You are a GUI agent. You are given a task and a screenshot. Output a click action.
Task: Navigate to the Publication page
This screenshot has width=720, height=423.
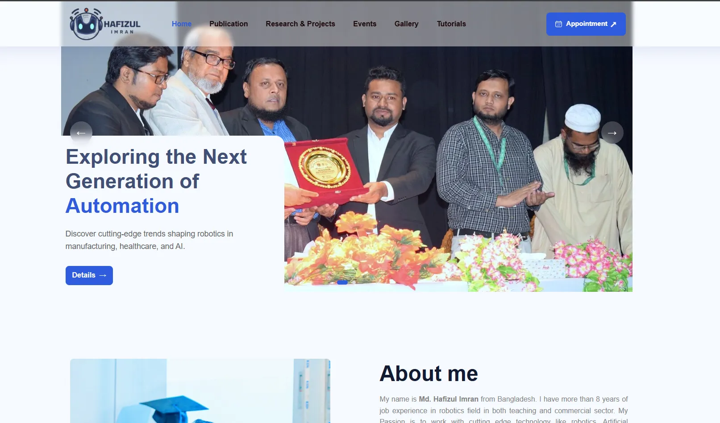[229, 24]
